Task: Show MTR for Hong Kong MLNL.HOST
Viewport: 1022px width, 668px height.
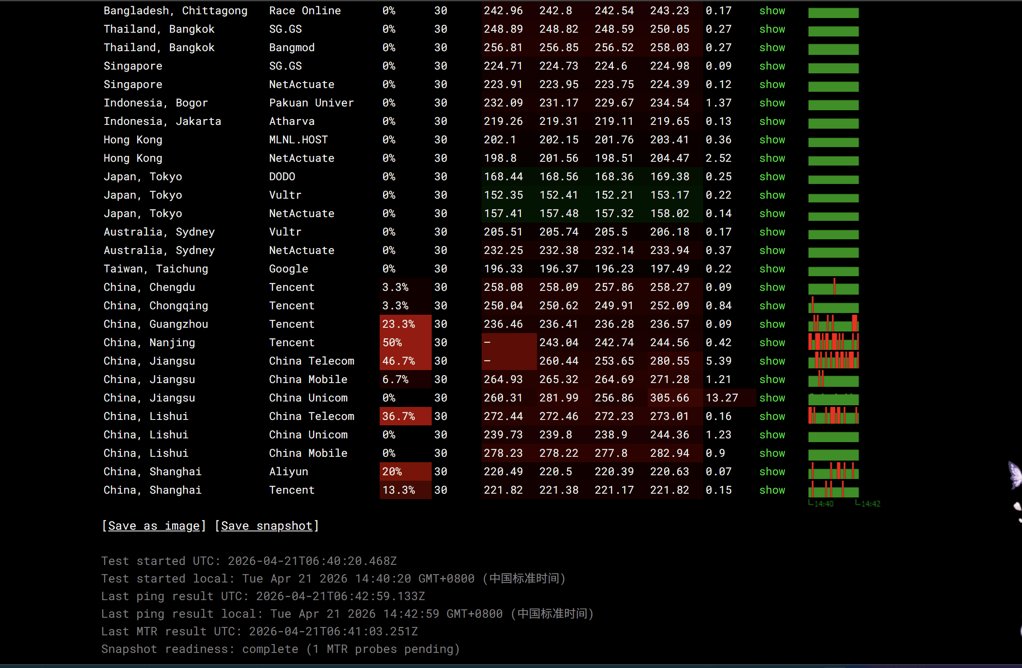Action: click(772, 140)
